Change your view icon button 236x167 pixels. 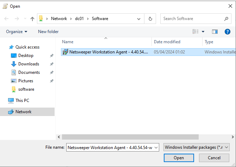coord(195,32)
